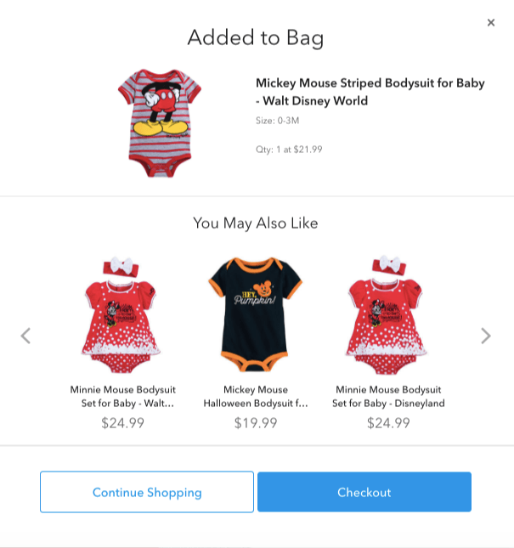Click the $19.99 Halloween bodysuit price

(x=255, y=422)
